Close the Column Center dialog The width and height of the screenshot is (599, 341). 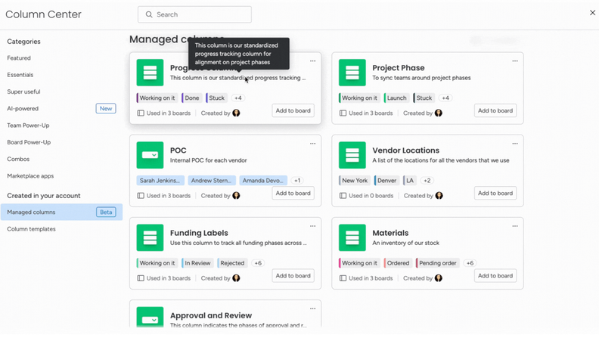pos(592,13)
